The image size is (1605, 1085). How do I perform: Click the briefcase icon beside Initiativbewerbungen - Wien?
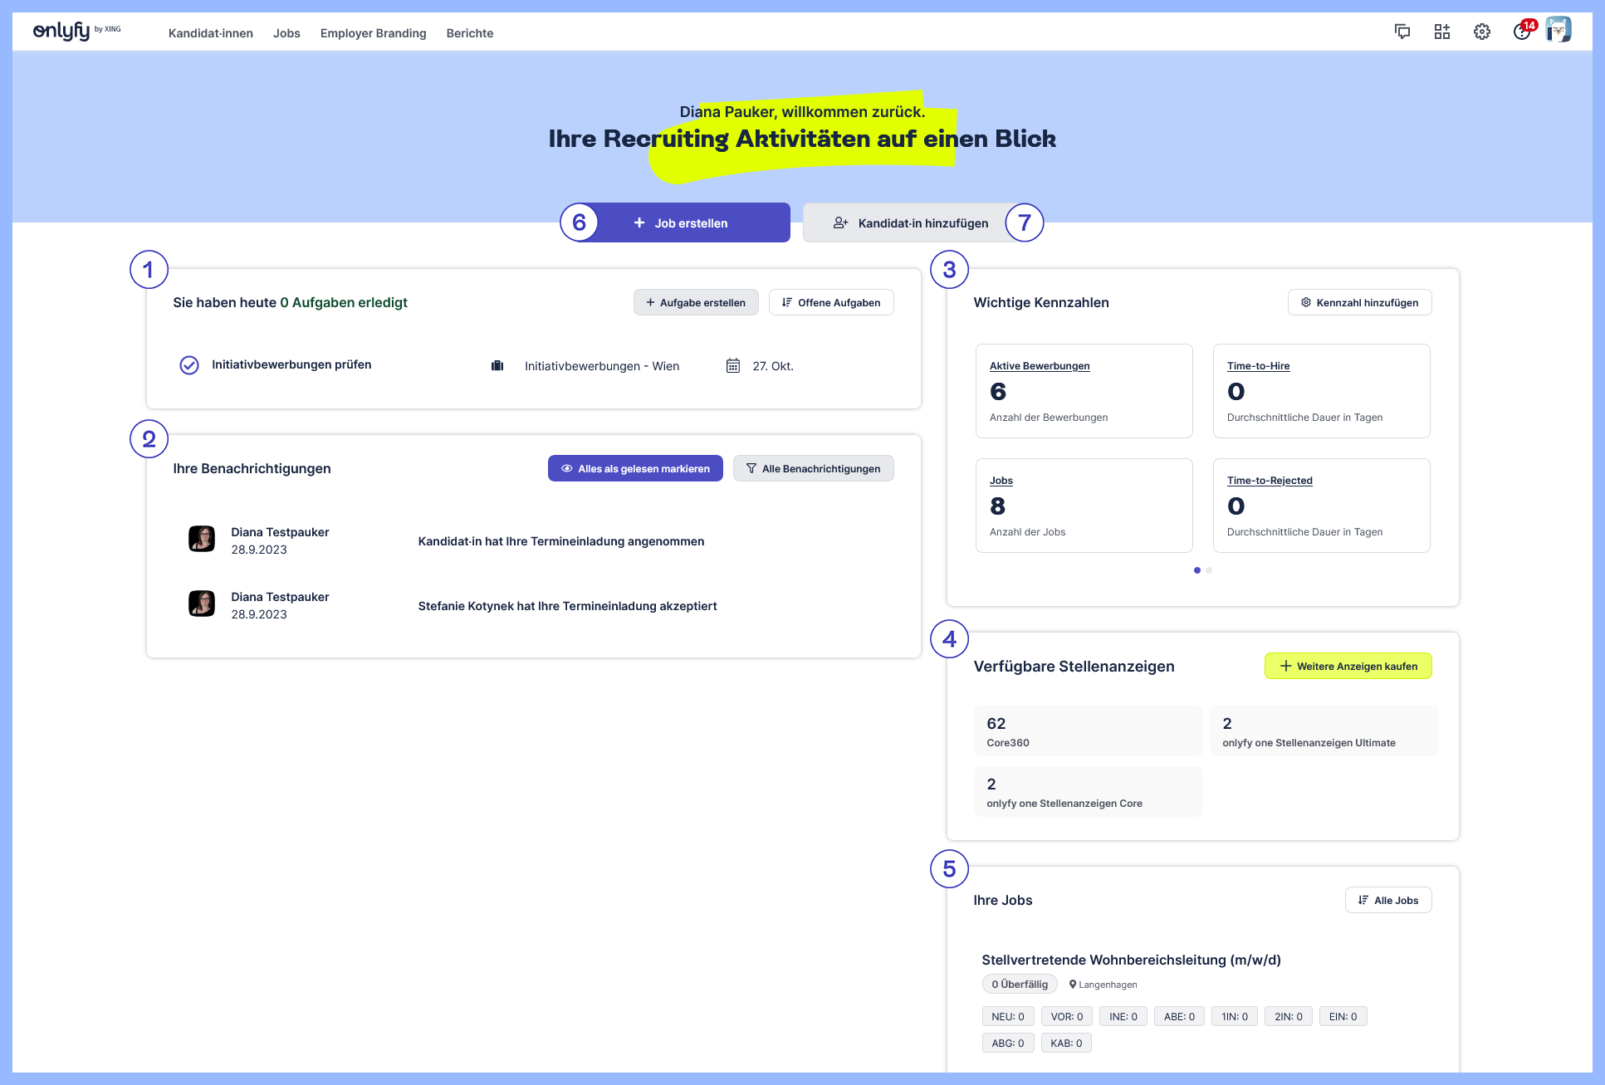(497, 365)
